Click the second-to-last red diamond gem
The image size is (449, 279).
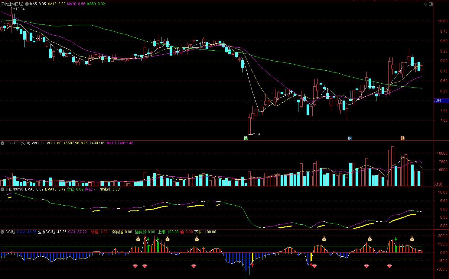(366, 266)
